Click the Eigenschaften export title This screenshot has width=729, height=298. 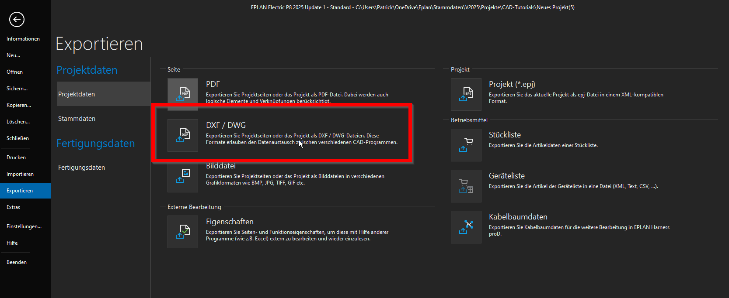(230, 222)
